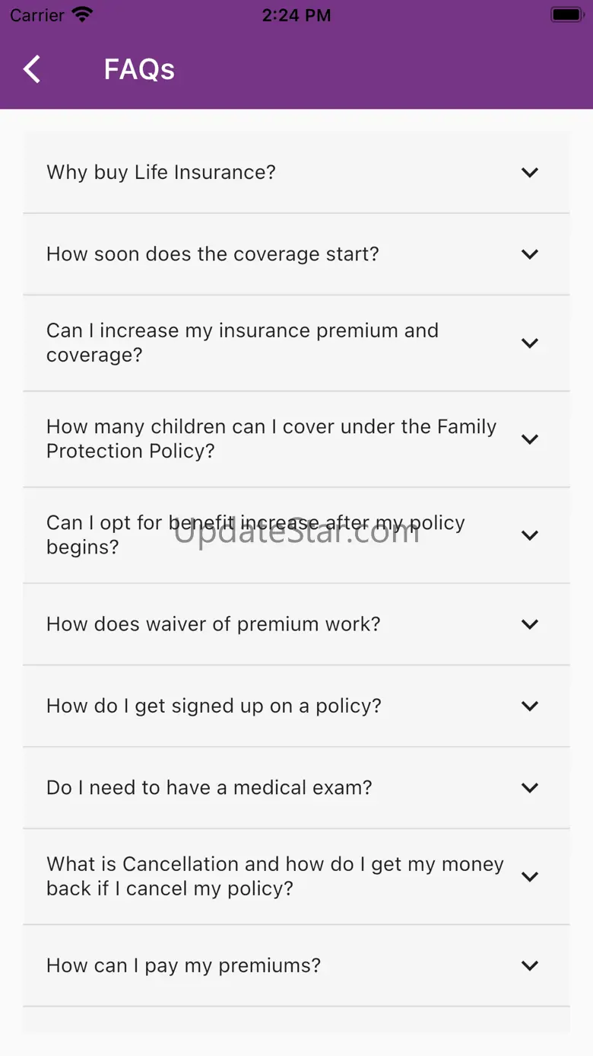Expand chevron for coverage start question
The height and width of the screenshot is (1056, 593).
(530, 254)
